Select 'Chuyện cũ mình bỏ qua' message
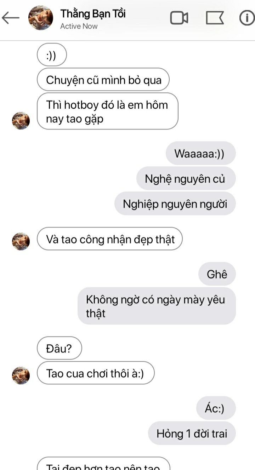 pos(103,80)
